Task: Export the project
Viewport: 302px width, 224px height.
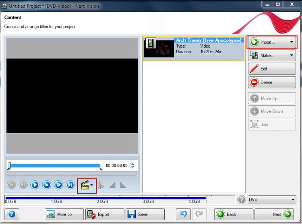Action: tap(105, 214)
